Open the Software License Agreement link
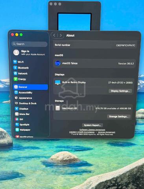 coord(92,130)
